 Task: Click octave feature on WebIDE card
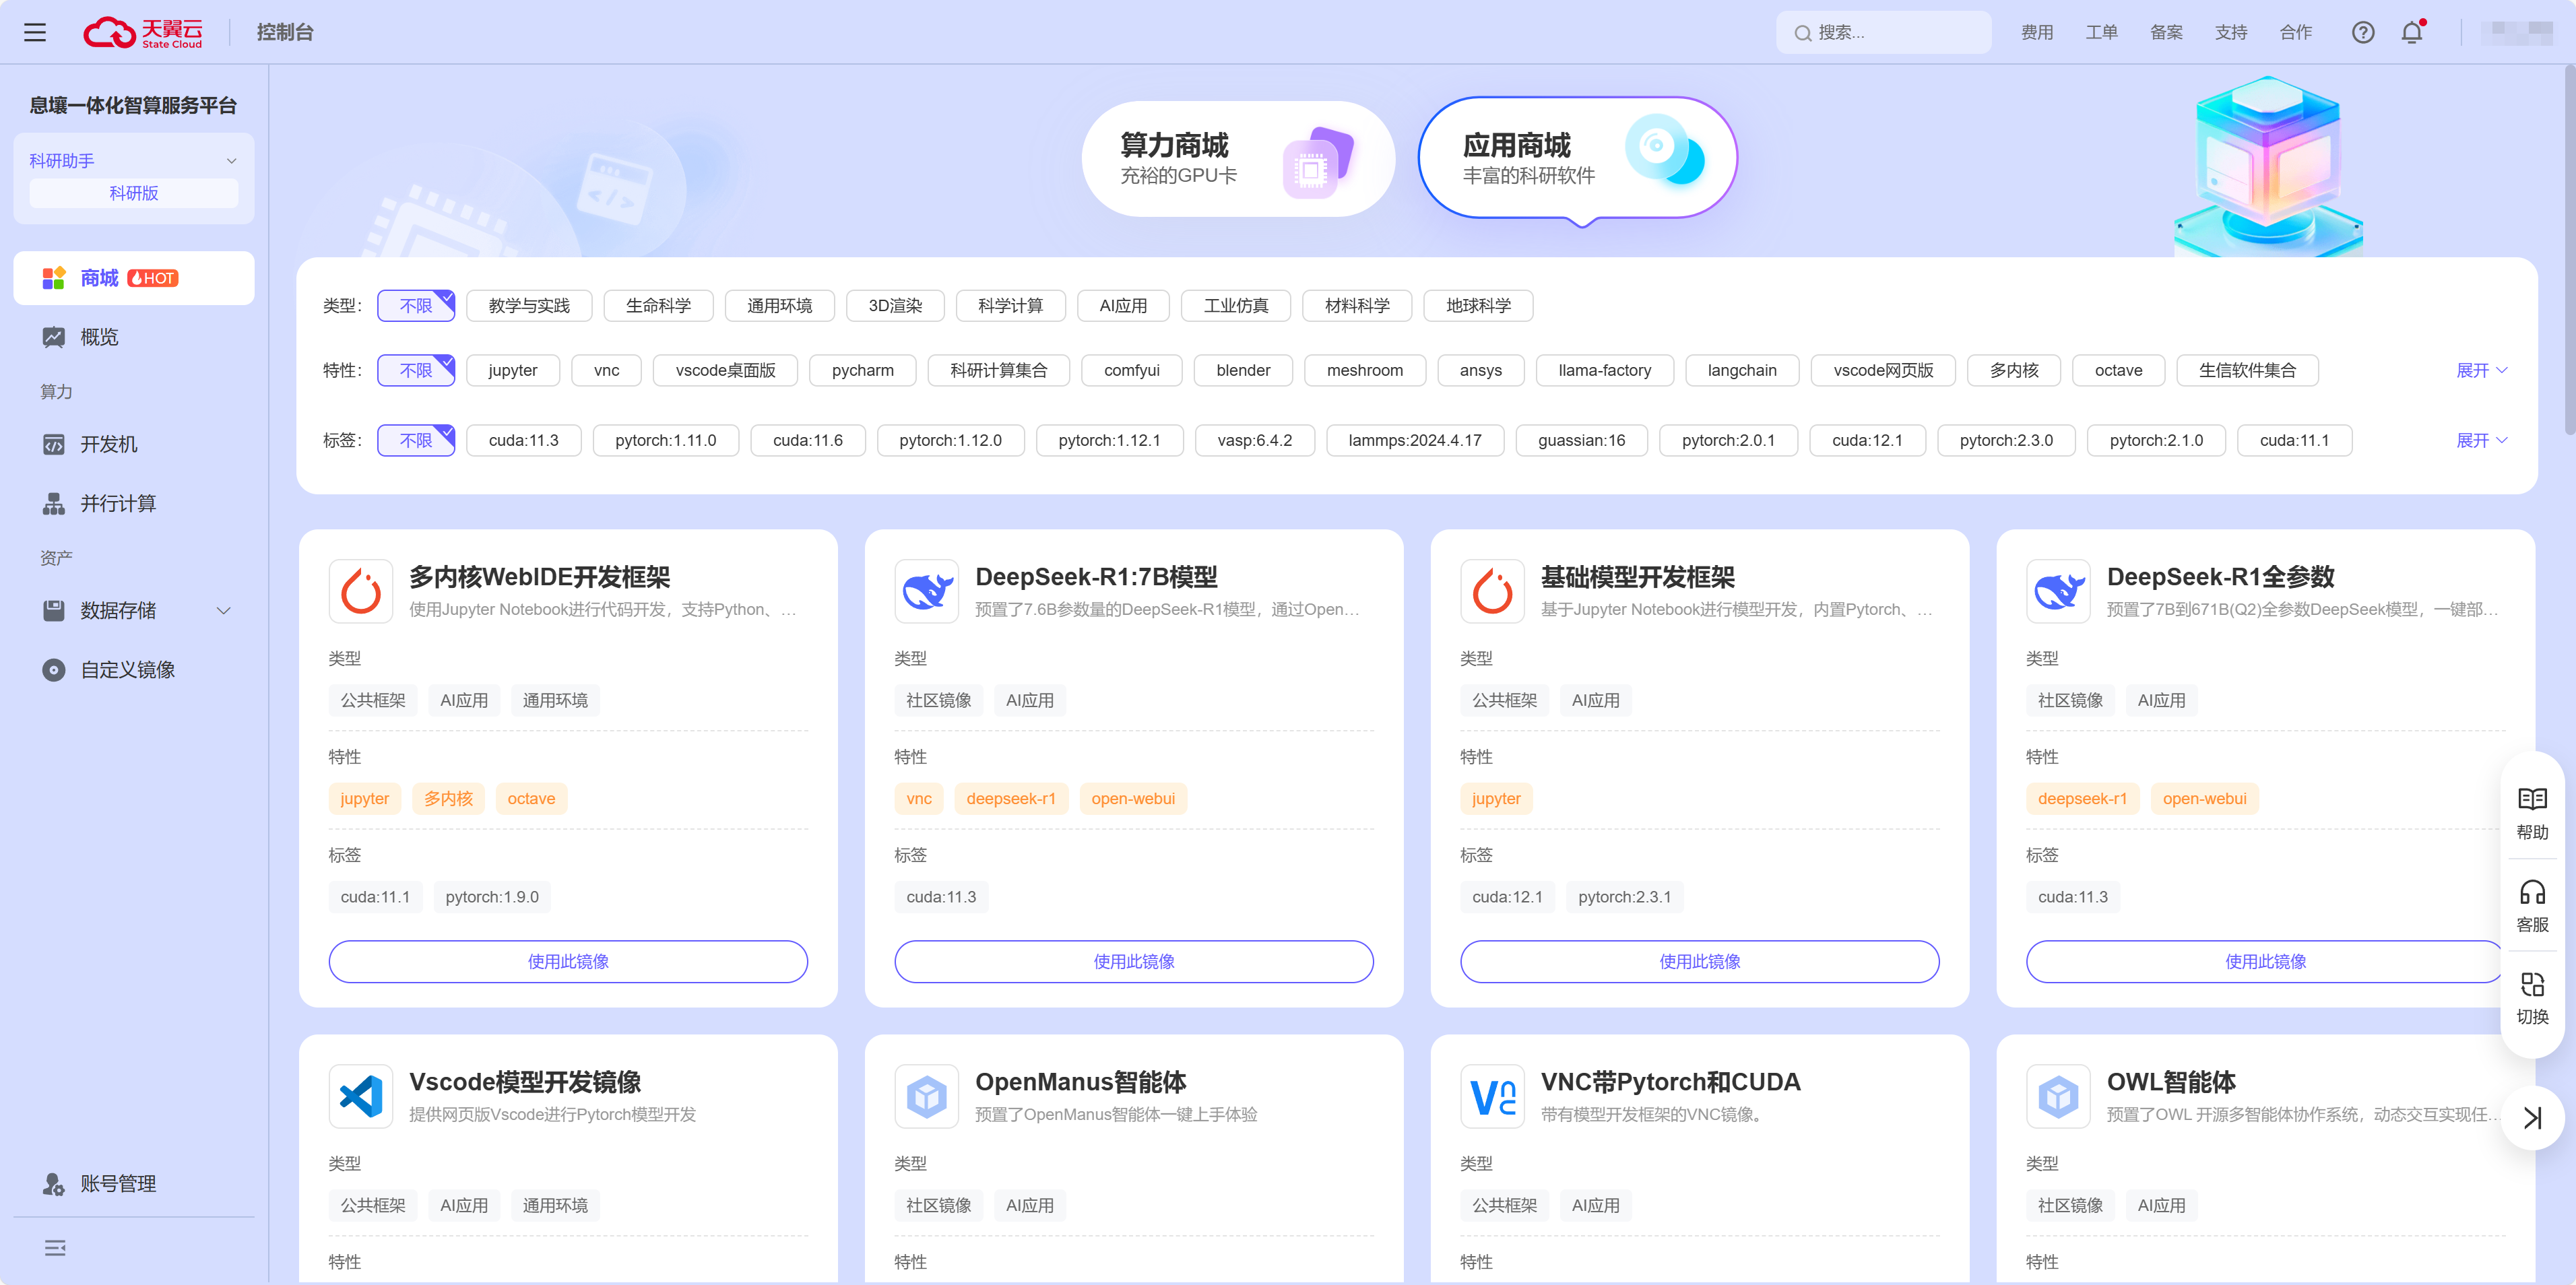(x=531, y=799)
